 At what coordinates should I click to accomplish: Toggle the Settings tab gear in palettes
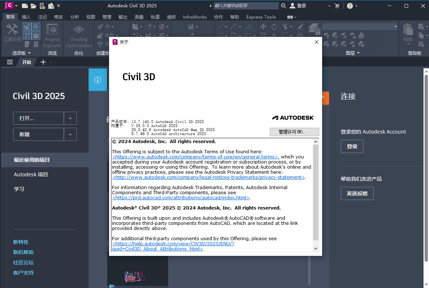tap(36, 27)
